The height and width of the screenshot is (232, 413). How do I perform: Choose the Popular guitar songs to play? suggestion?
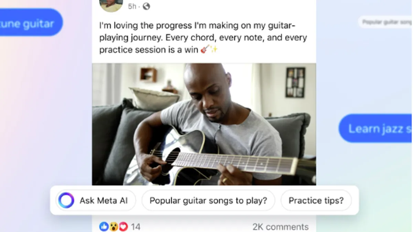pos(208,200)
